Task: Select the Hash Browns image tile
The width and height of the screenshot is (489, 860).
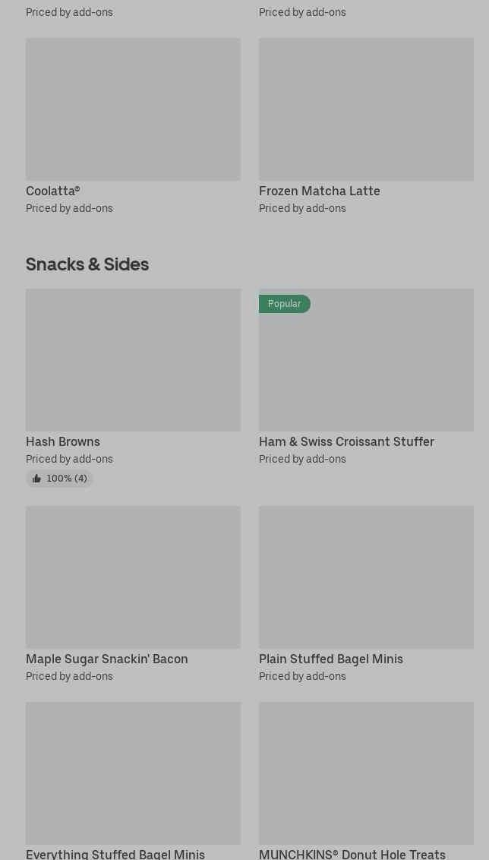Action: click(x=133, y=360)
